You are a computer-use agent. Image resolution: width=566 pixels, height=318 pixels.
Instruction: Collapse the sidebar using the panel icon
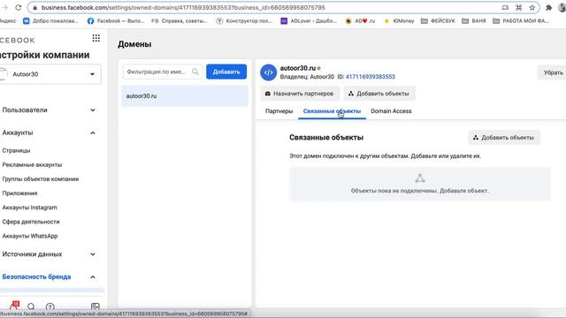coord(96,307)
